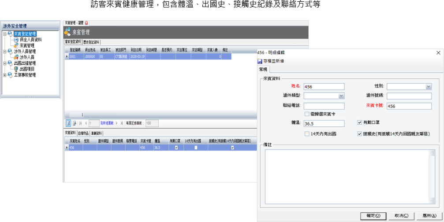Click the print icon beside new record
Screen dimensions: 444x222
tap(74, 123)
